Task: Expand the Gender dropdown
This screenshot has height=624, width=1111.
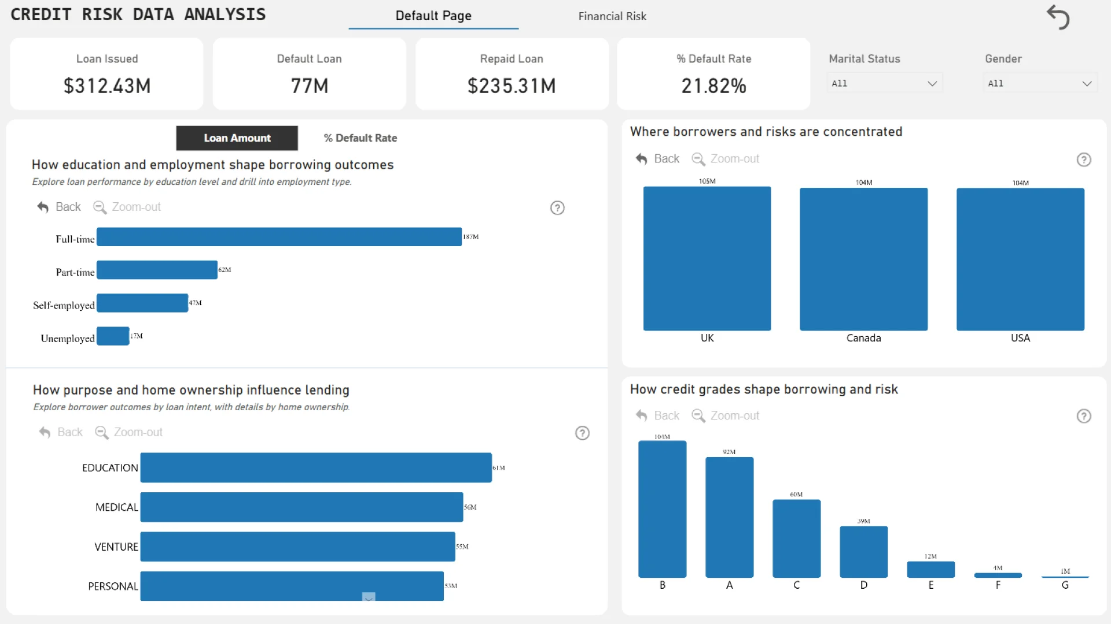Action: [1039, 83]
